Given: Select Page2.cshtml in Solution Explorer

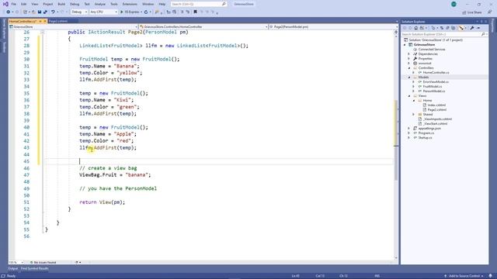Looking at the screenshot, I should (x=436, y=110).
